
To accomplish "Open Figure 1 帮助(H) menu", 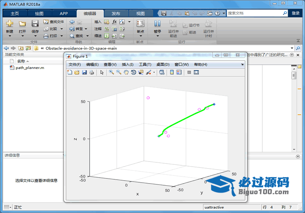I will pos(200,64).
